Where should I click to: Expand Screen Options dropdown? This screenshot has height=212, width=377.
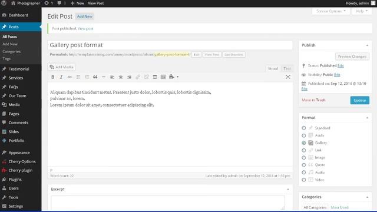[331, 11]
